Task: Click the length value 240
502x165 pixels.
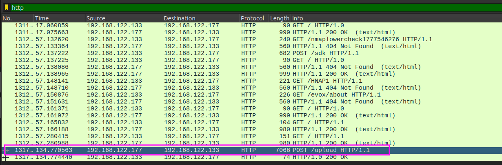Action: pos(284,39)
